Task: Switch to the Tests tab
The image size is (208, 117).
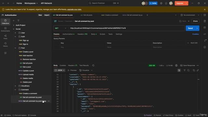Action: 110,34
